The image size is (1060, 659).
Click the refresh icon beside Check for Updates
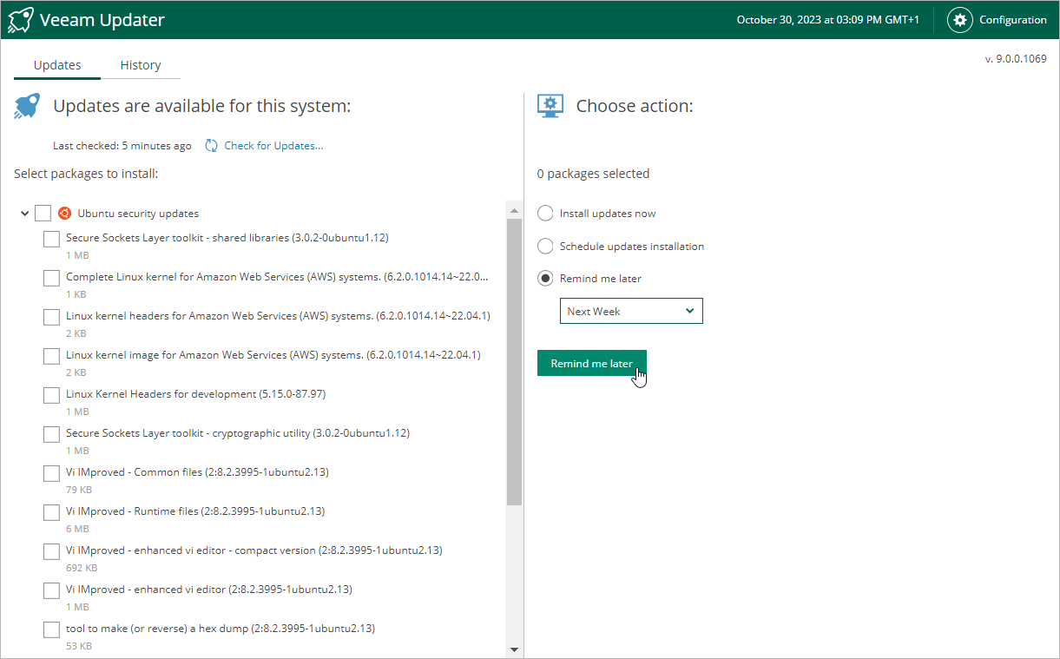point(211,146)
